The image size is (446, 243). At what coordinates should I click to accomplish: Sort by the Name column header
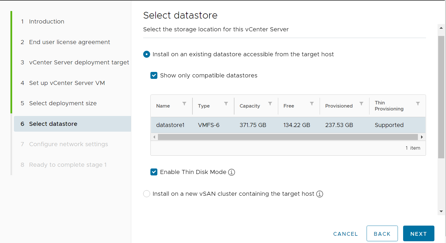point(163,106)
